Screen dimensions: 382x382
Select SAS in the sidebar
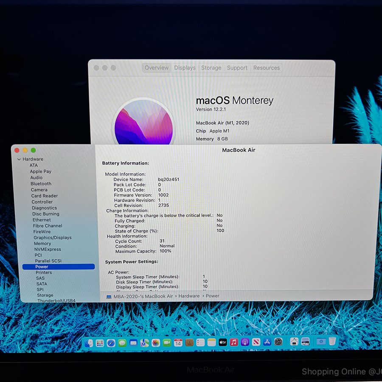pyautogui.click(x=40, y=278)
